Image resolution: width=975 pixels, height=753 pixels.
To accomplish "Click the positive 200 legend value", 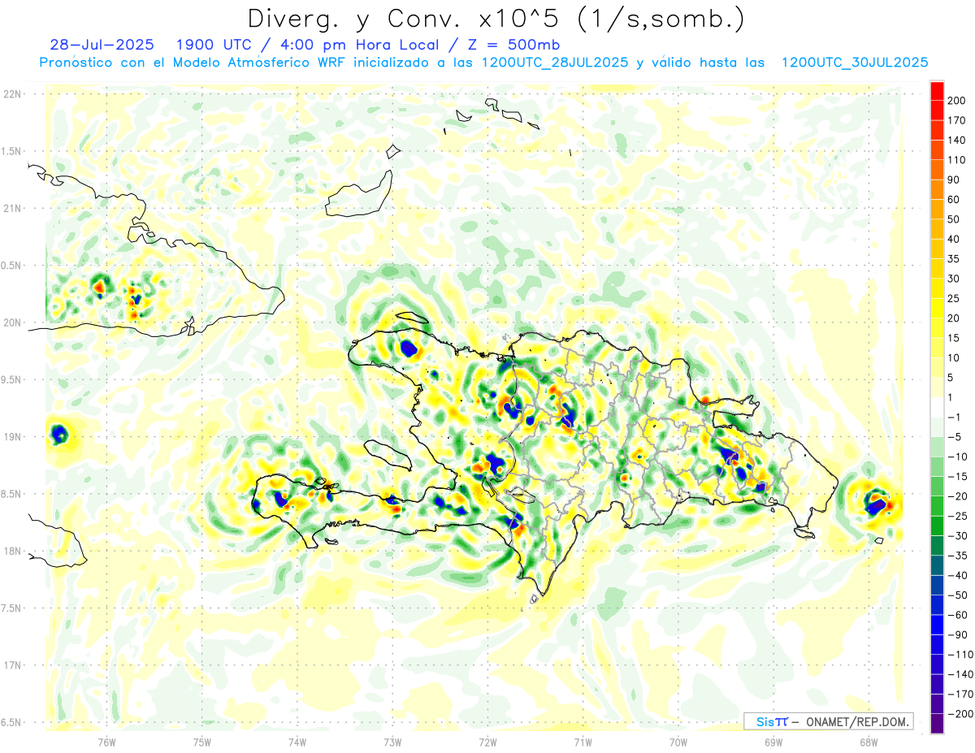I will (x=957, y=100).
